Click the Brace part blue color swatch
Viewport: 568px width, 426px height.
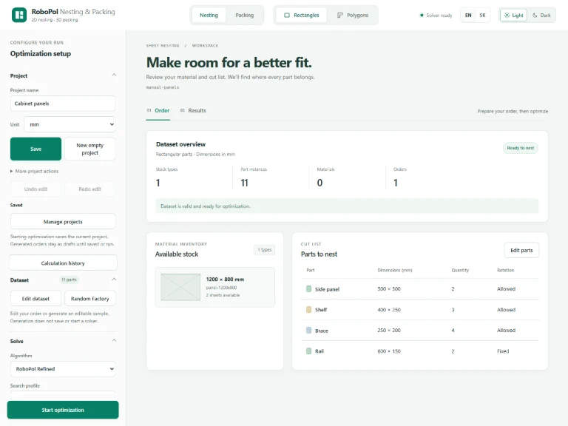(x=308, y=331)
